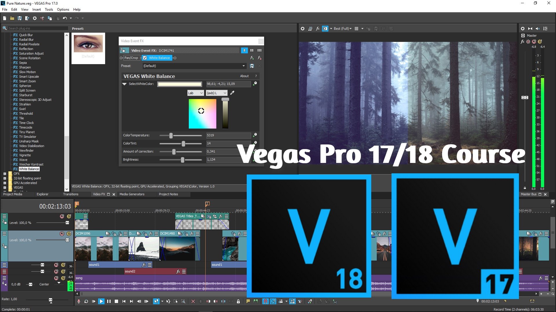This screenshot has height=312, width=556.
Task: Open Preview Video FX icon
Action: click(x=318, y=29)
